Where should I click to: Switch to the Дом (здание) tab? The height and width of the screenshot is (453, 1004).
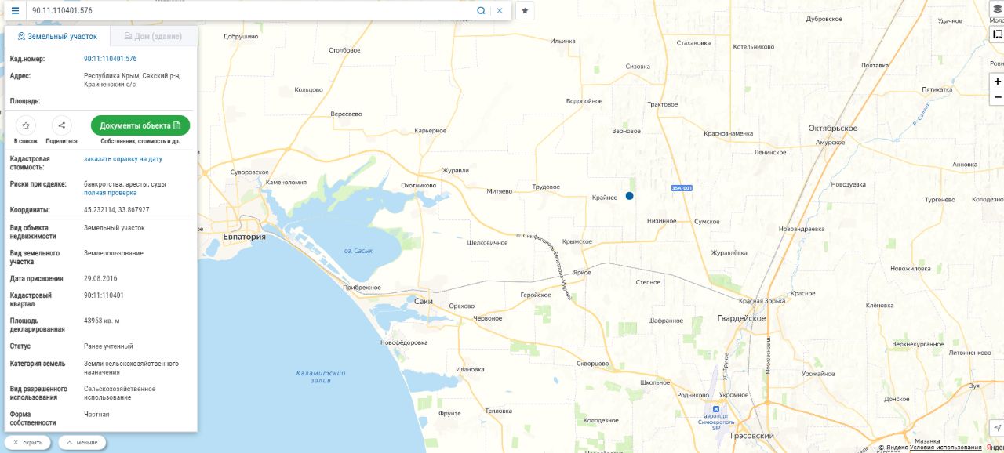(x=154, y=36)
